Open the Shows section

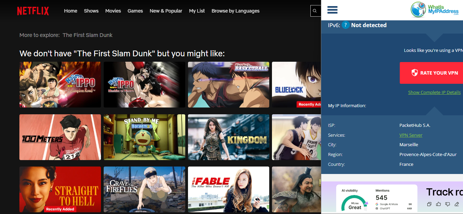tap(91, 11)
